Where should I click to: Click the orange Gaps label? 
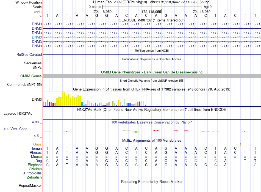[x=37, y=144]
